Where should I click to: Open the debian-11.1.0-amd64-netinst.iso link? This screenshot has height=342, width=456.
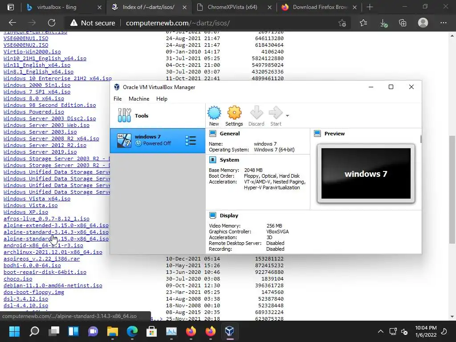click(53, 285)
